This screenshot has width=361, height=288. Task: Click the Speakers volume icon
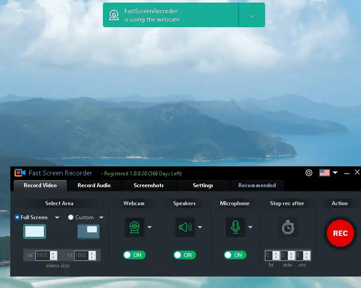point(184,227)
